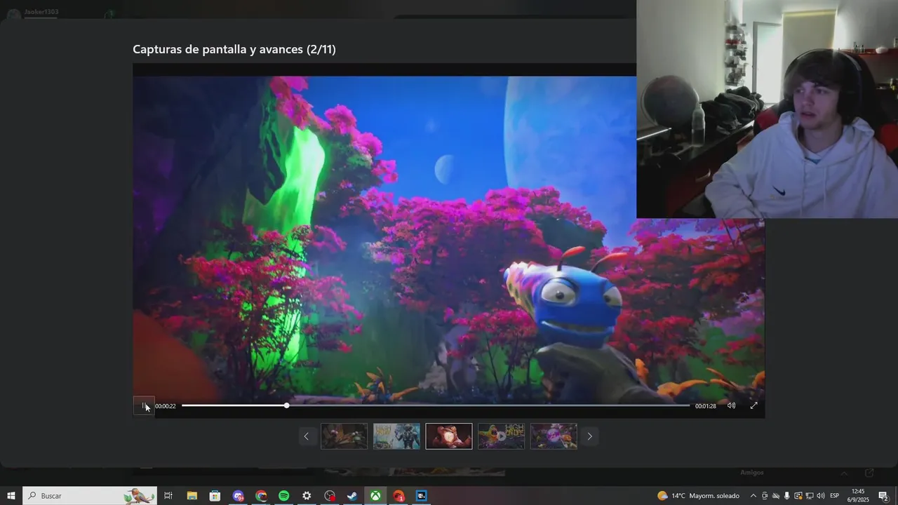Open Google Chrome from the taskbar

coord(261,496)
